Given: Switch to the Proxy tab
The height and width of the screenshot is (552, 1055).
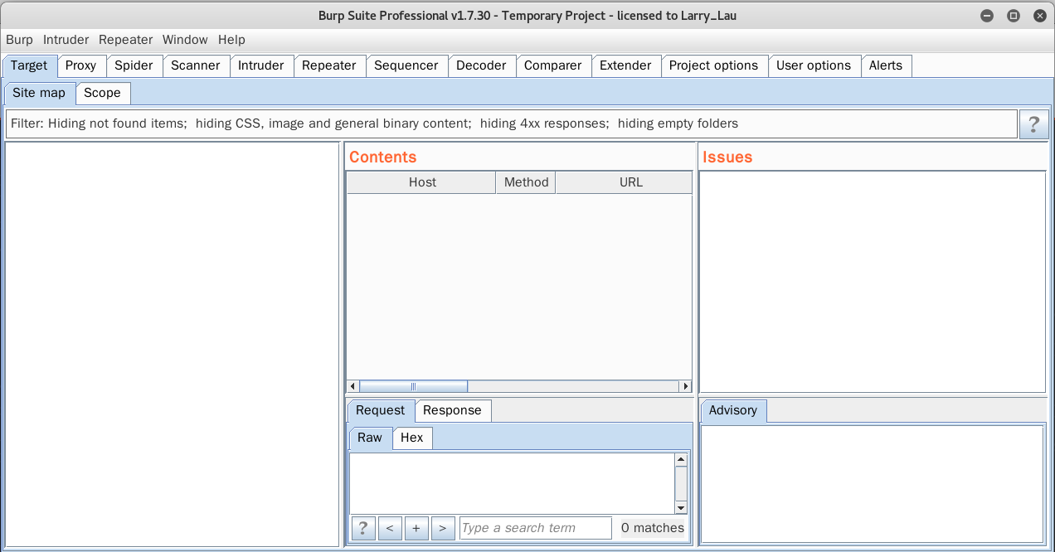Looking at the screenshot, I should 81,65.
